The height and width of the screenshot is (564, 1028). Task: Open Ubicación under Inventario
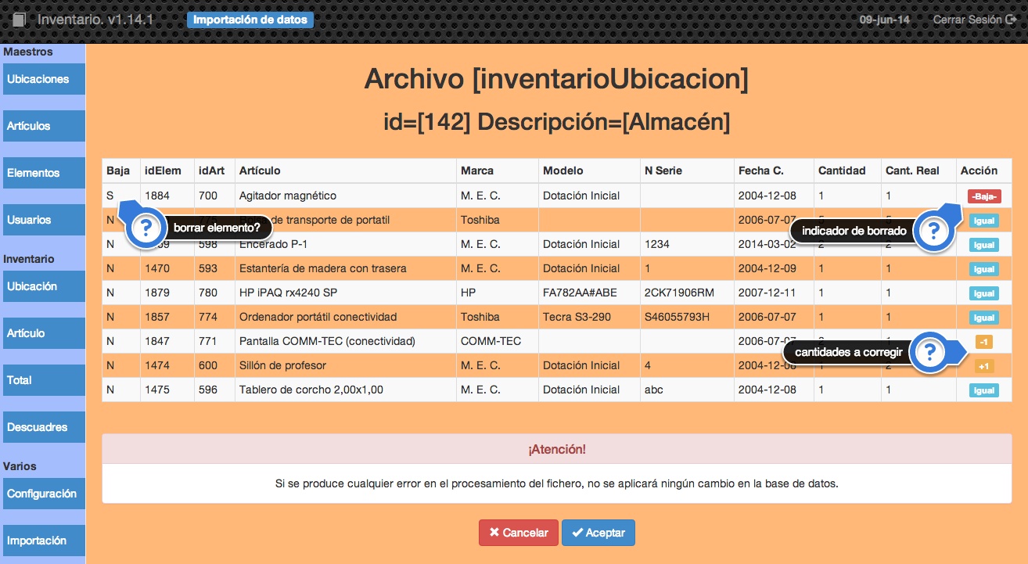click(43, 286)
